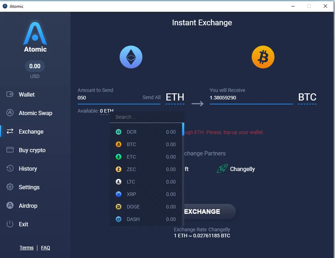335x258 pixels.
Task: Open the Buy crypto page
Action: tap(32, 150)
